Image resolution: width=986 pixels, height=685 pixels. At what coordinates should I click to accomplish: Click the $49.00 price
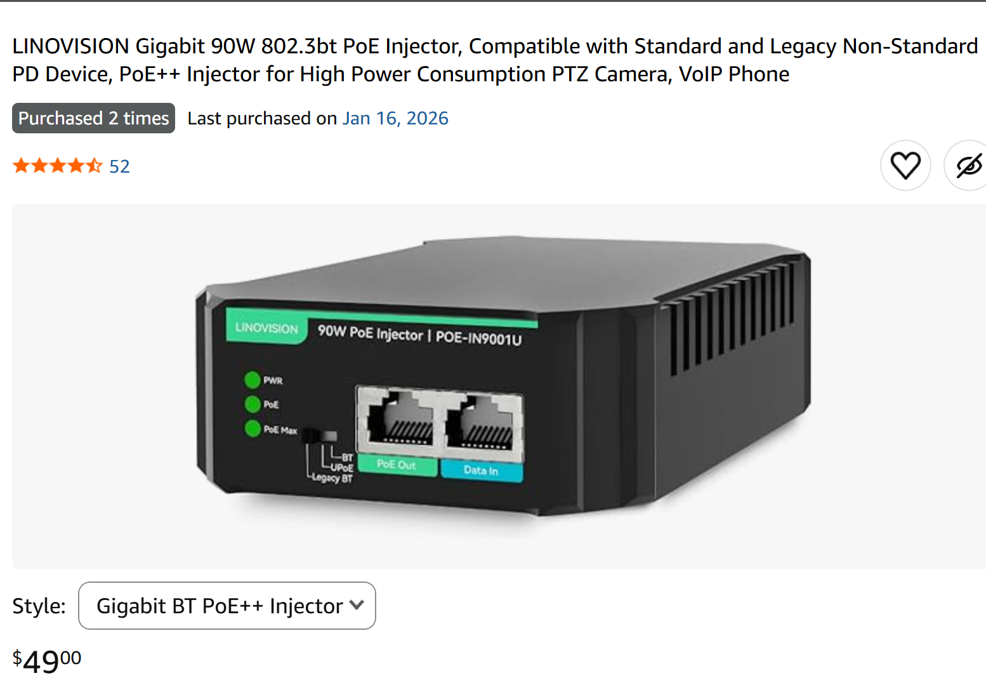(47, 662)
